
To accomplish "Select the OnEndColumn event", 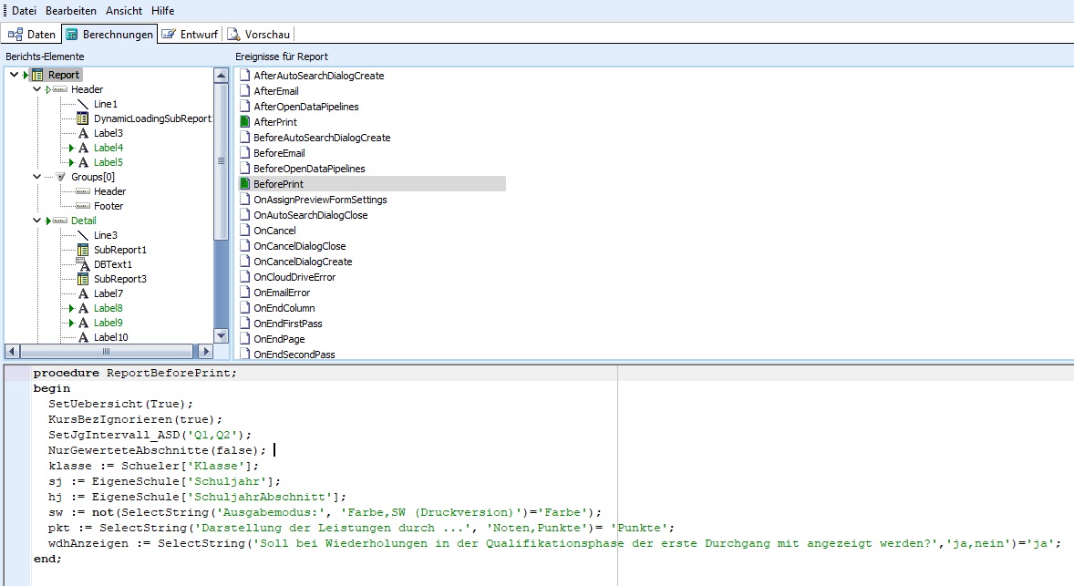I will coord(284,308).
